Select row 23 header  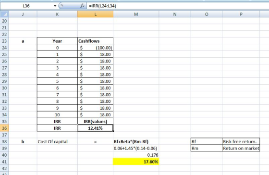[4, 41]
